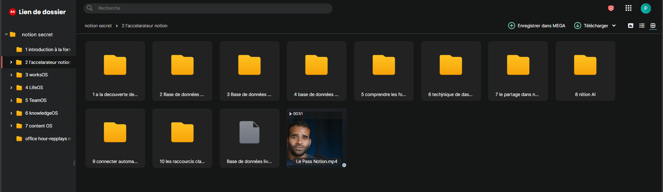Switch to image gallery view icon
663x192 pixels.
coord(631,26)
